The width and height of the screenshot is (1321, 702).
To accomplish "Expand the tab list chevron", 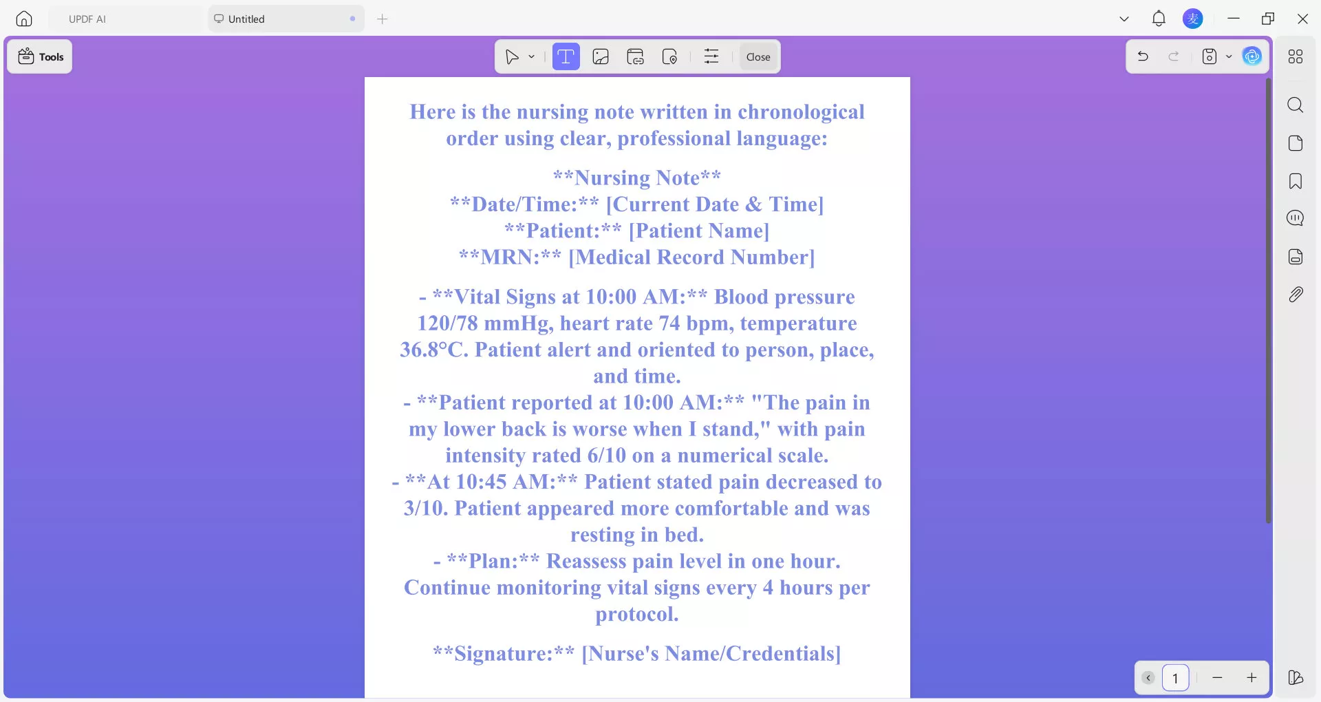I will pos(1124,19).
